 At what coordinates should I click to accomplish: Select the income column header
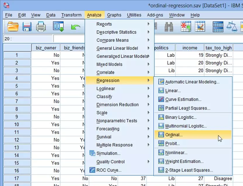coord(190,48)
